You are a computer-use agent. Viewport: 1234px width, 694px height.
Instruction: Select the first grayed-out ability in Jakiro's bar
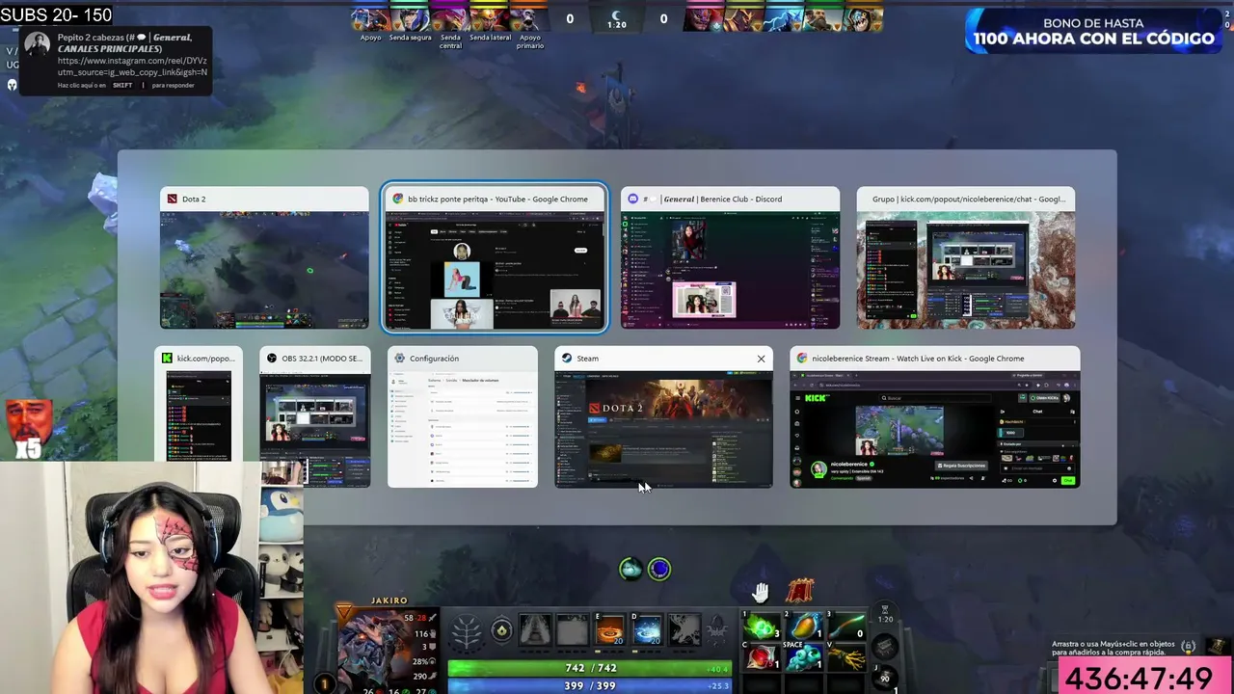tap(535, 631)
